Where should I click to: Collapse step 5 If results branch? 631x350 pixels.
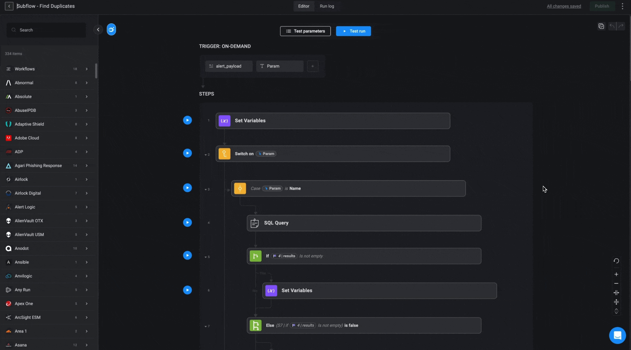pos(206,257)
